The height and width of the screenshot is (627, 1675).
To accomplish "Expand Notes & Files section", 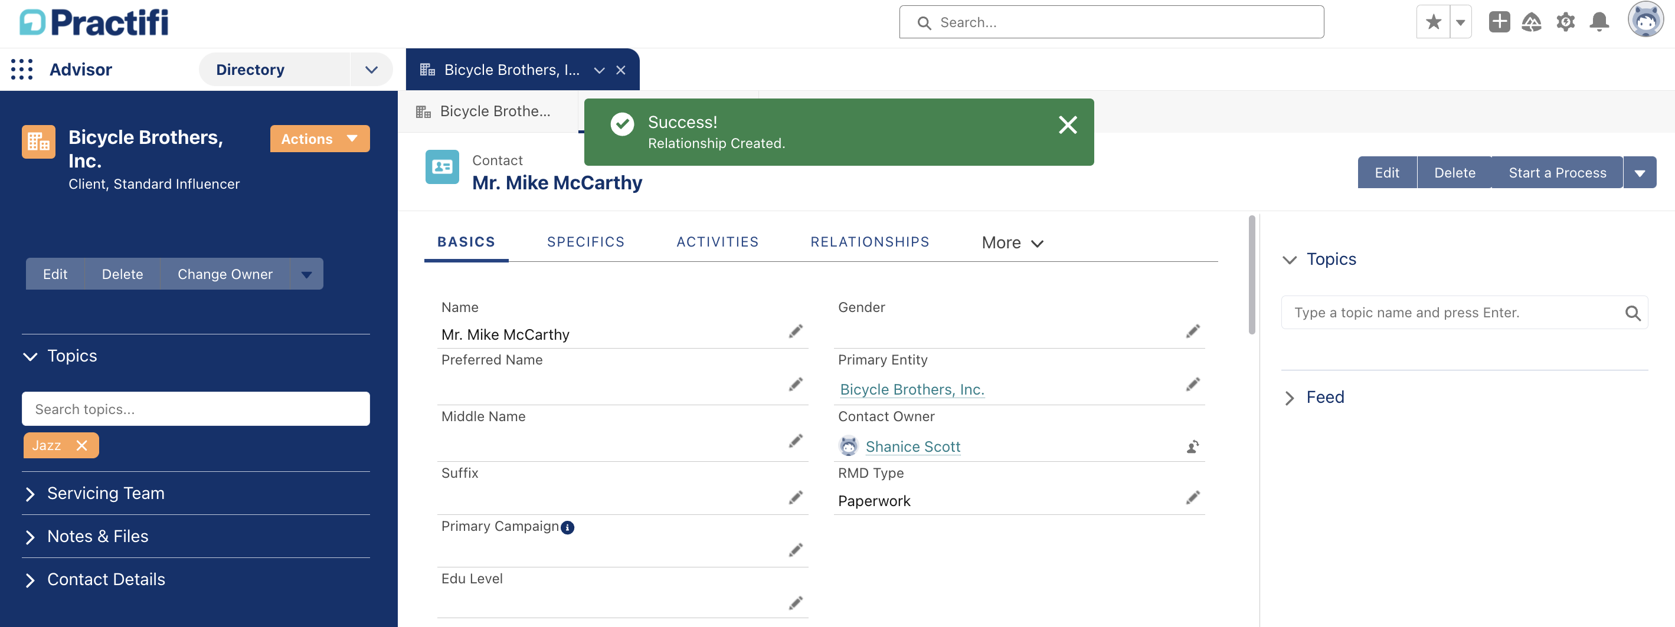I will 30,537.
